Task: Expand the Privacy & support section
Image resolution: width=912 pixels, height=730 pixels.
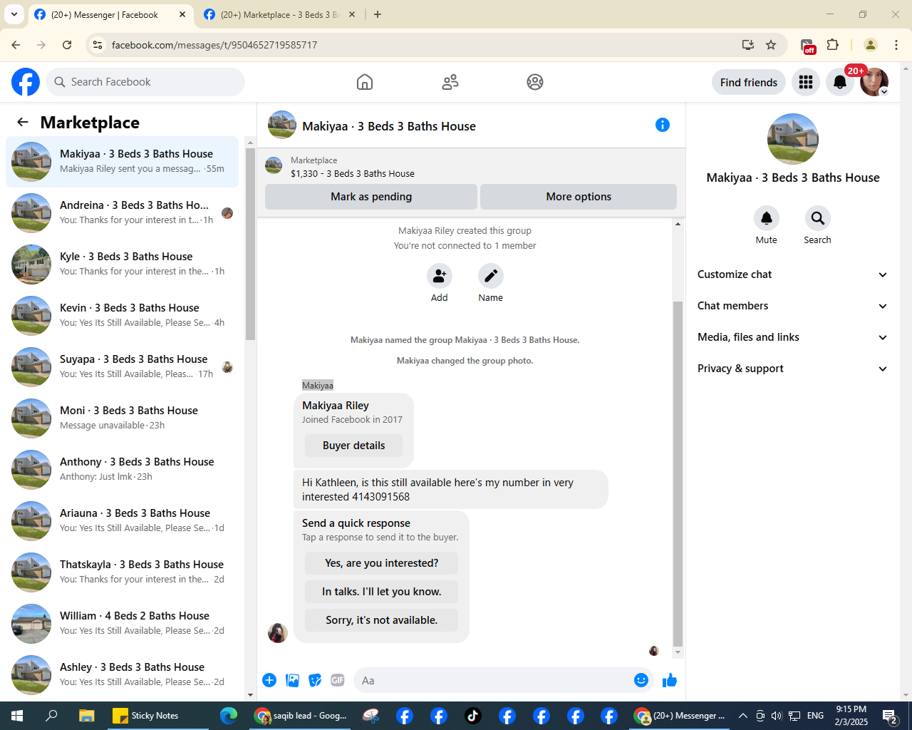Action: 793,369
